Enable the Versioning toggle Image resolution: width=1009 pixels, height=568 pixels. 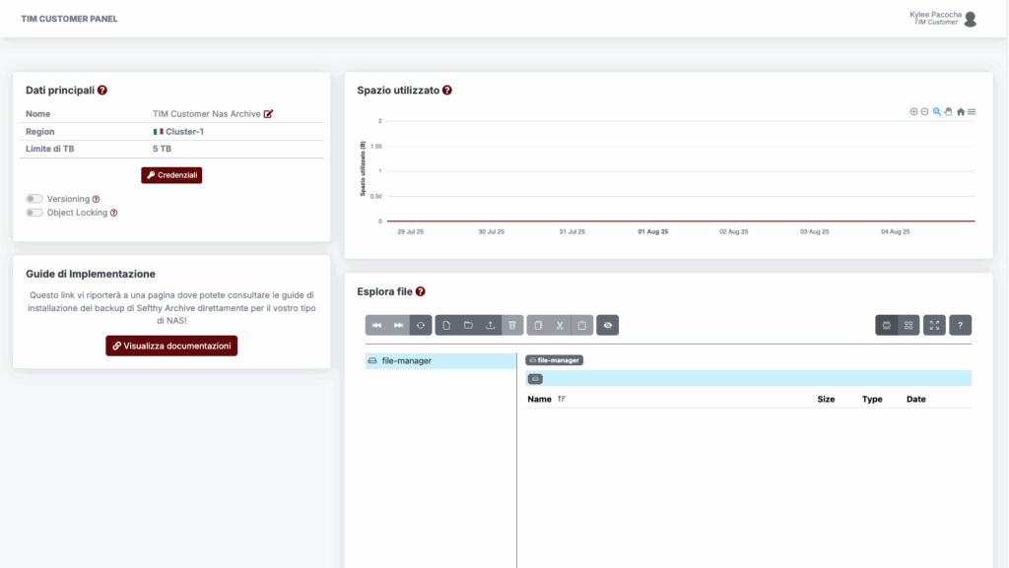tap(34, 199)
